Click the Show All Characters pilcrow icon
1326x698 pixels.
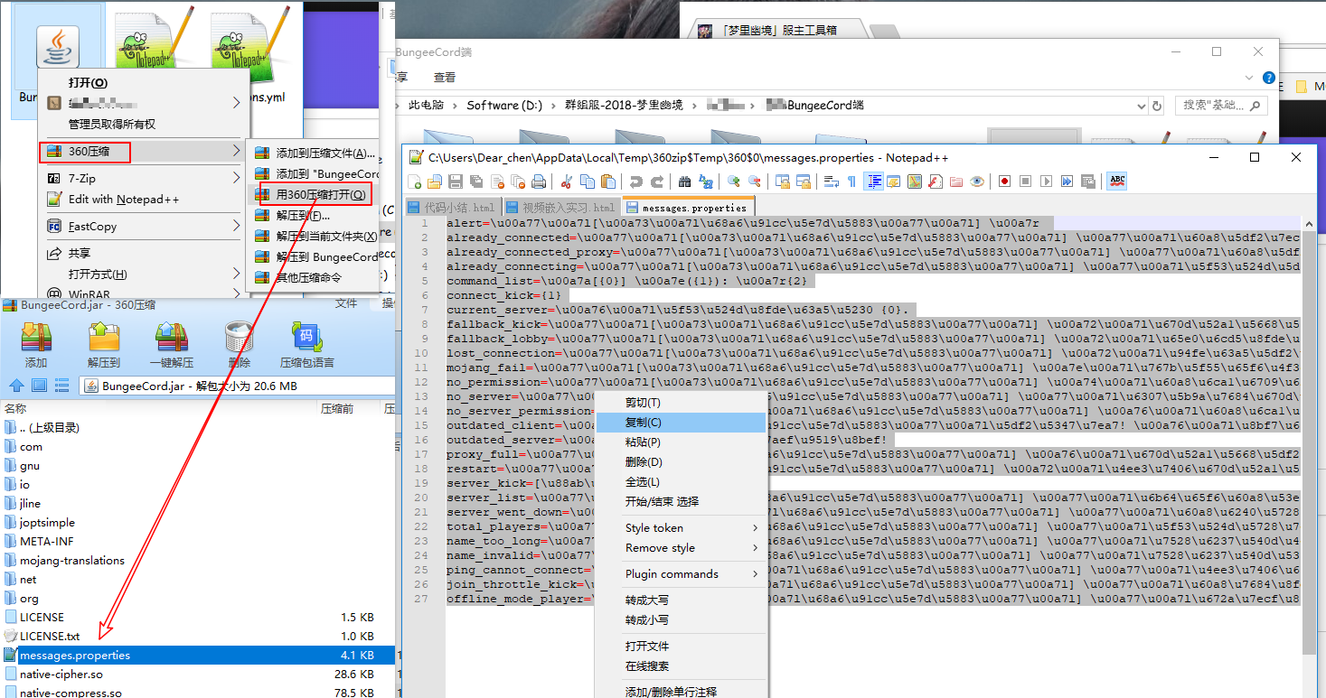(x=851, y=181)
